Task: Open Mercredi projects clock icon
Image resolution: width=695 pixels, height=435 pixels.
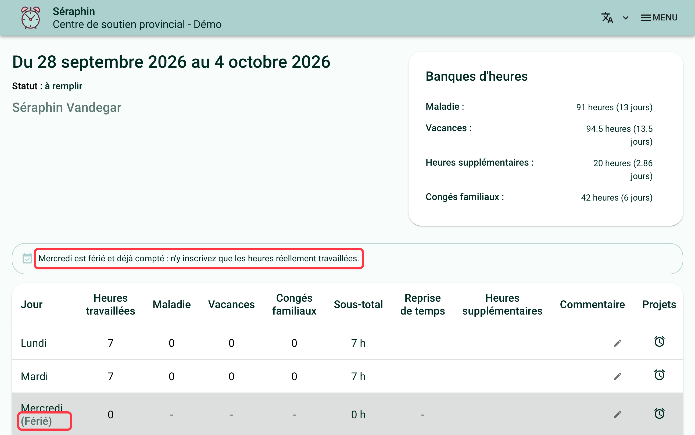Action: [659, 413]
